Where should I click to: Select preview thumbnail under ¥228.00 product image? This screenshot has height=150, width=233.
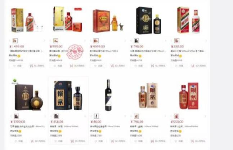177,41
